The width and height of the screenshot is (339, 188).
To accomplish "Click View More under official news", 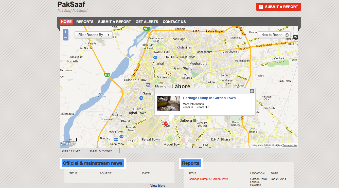I will pyautogui.click(x=158, y=186).
